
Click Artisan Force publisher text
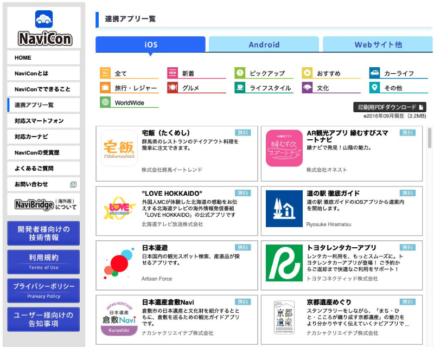click(x=157, y=279)
